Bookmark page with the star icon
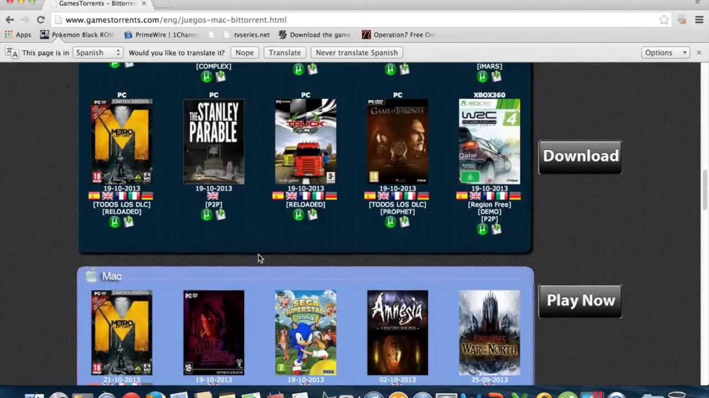The width and height of the screenshot is (709, 398). pyautogui.click(x=664, y=20)
